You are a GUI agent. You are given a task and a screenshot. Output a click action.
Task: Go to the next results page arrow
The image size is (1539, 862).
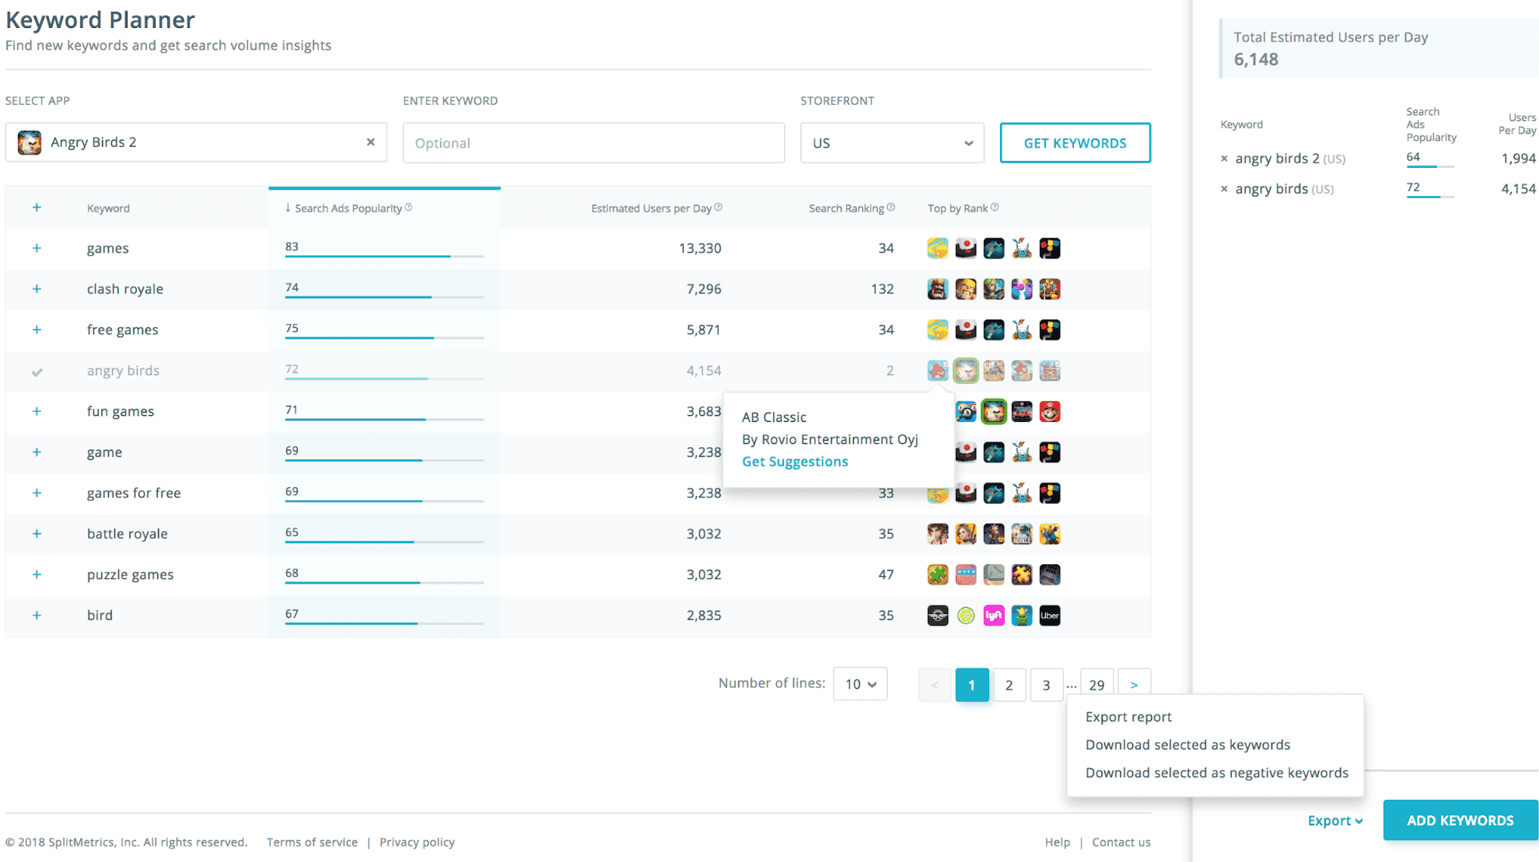point(1134,685)
